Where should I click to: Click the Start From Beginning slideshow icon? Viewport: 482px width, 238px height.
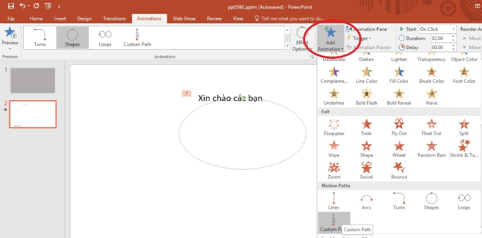48,6
